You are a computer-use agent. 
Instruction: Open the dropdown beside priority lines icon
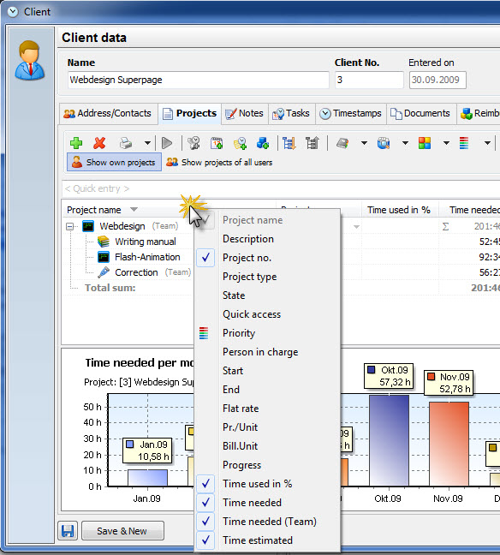click(x=487, y=143)
